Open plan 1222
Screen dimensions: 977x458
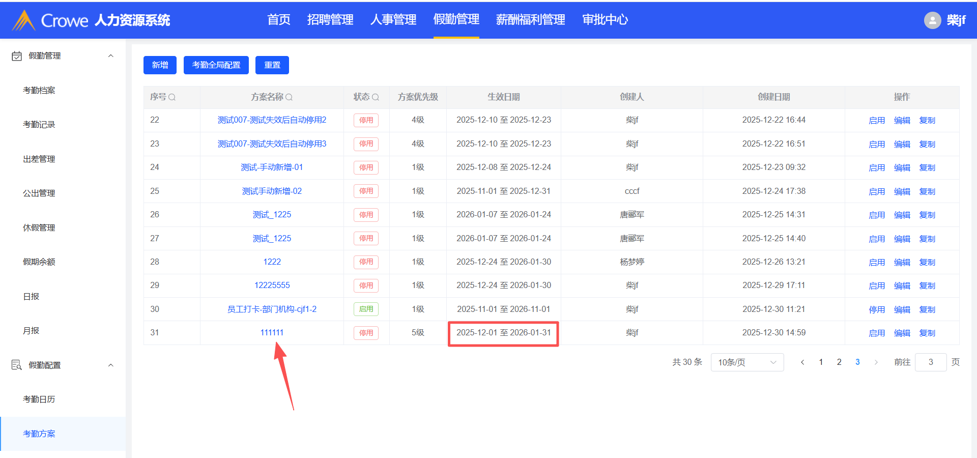click(272, 262)
